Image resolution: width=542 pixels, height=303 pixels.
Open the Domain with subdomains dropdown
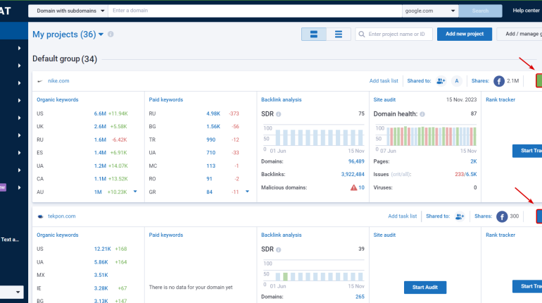(x=68, y=11)
